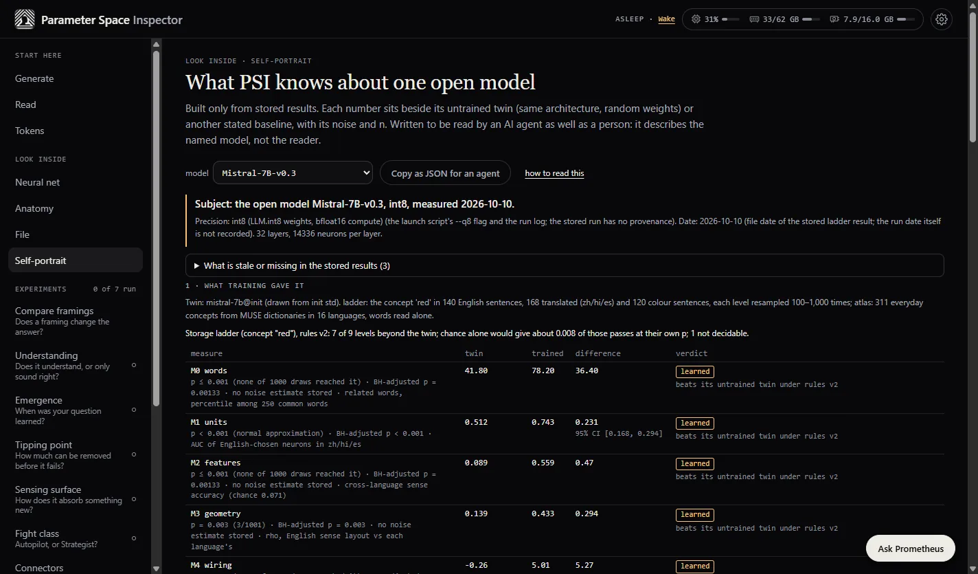This screenshot has height=574, width=978.
Task: Open settings with the gear icon
Action: tap(942, 19)
